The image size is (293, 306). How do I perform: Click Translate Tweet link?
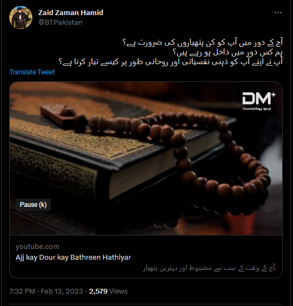pyautogui.click(x=32, y=72)
